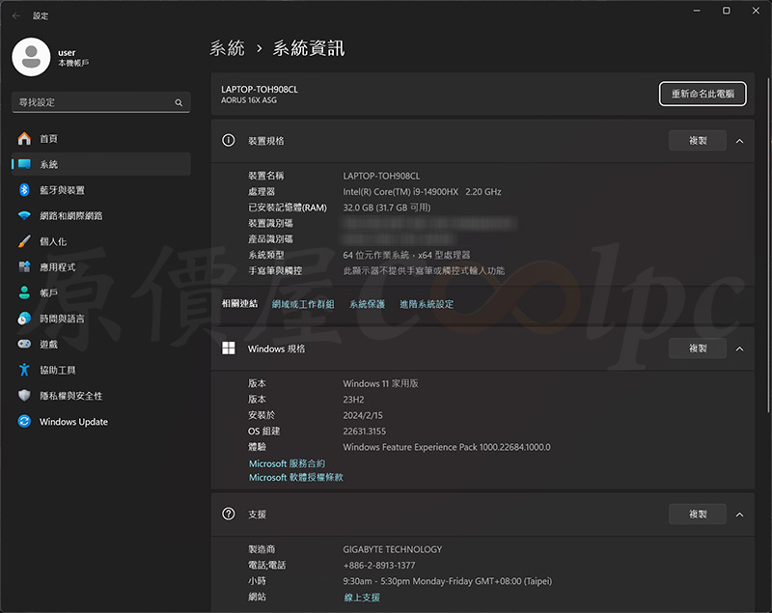
Task: Click the Windows Feature Experience Pack value
Action: pos(447,447)
